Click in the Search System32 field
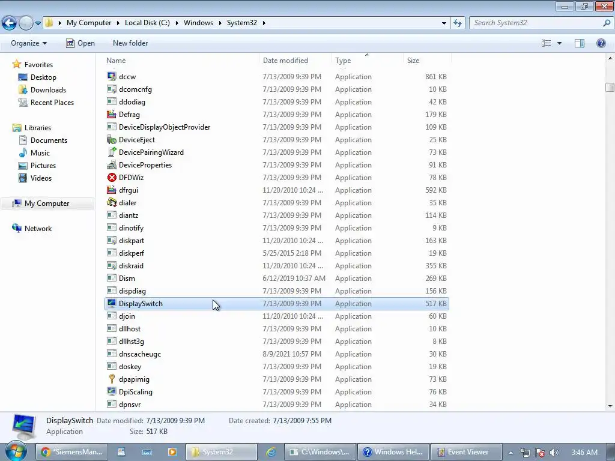Screen dimensions: 615x461 click(x=535, y=23)
